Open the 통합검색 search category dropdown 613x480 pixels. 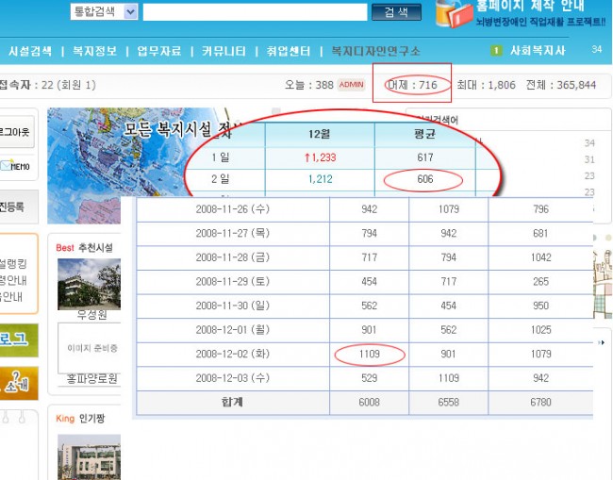(130, 11)
